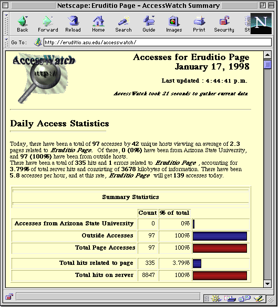
Task: Click the 'Total Page Accesses' row label
Action: (105, 247)
